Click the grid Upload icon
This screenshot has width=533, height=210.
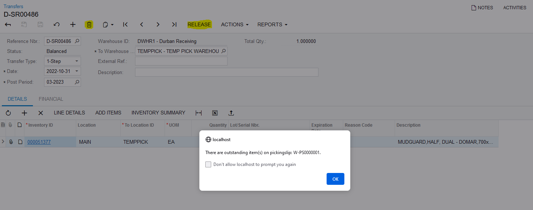[x=231, y=113]
